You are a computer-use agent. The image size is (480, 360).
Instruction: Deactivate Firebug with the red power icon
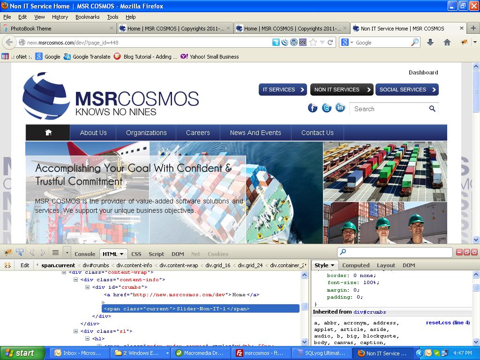point(474,252)
